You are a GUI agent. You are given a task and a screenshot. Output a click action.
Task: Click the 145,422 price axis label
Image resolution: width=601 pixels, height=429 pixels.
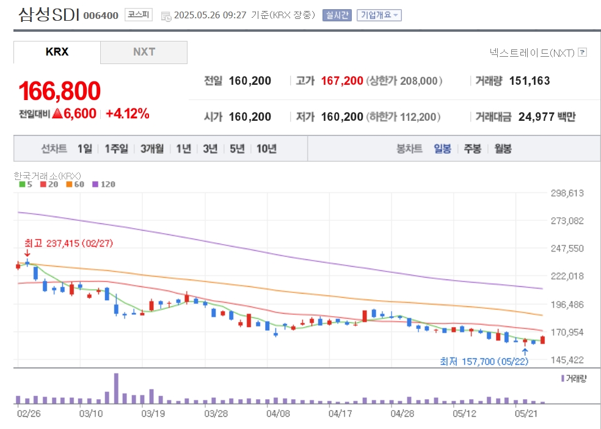tap(567, 360)
